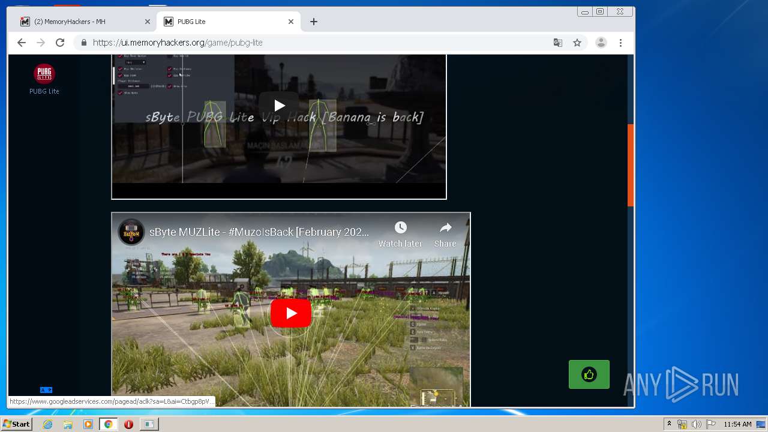
Task: Open the Action Center flag icon
Action: [x=711, y=424]
